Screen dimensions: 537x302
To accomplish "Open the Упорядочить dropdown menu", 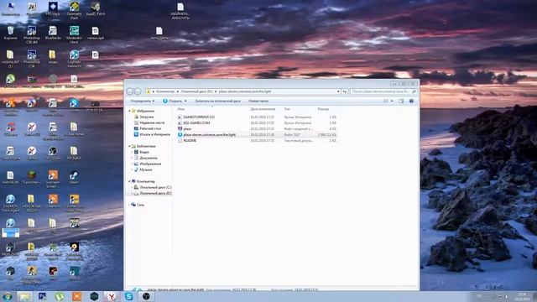I will [x=143, y=101].
